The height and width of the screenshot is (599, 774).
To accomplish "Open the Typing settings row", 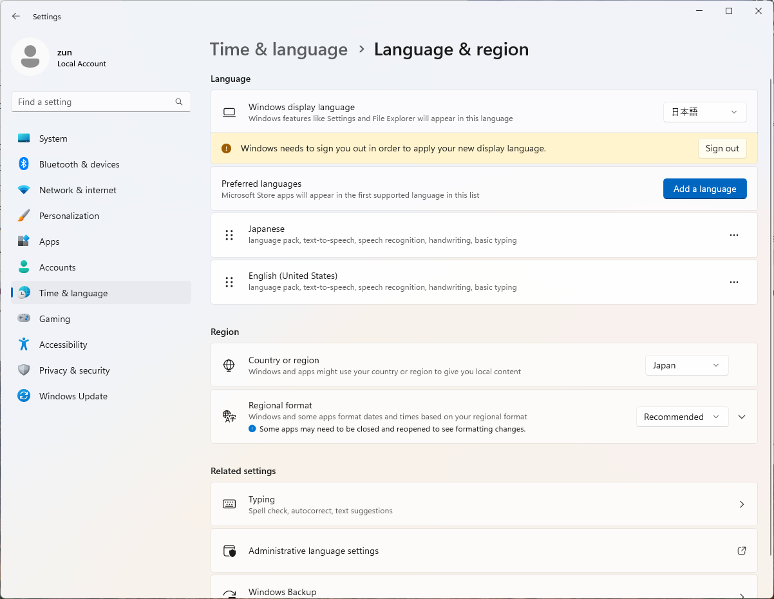I will [484, 504].
